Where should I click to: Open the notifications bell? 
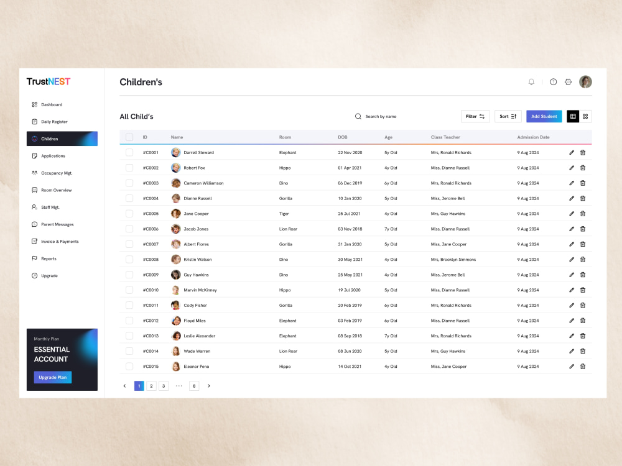point(531,81)
